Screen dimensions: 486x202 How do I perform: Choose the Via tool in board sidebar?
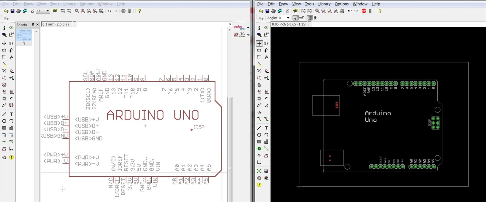tap(259, 149)
